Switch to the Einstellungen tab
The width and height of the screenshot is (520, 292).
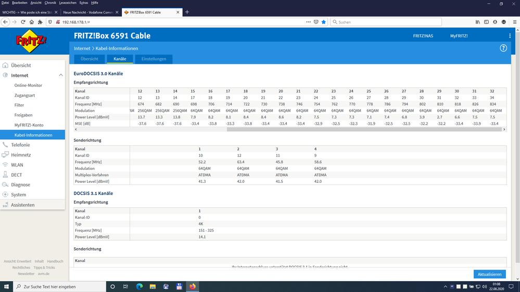click(154, 59)
